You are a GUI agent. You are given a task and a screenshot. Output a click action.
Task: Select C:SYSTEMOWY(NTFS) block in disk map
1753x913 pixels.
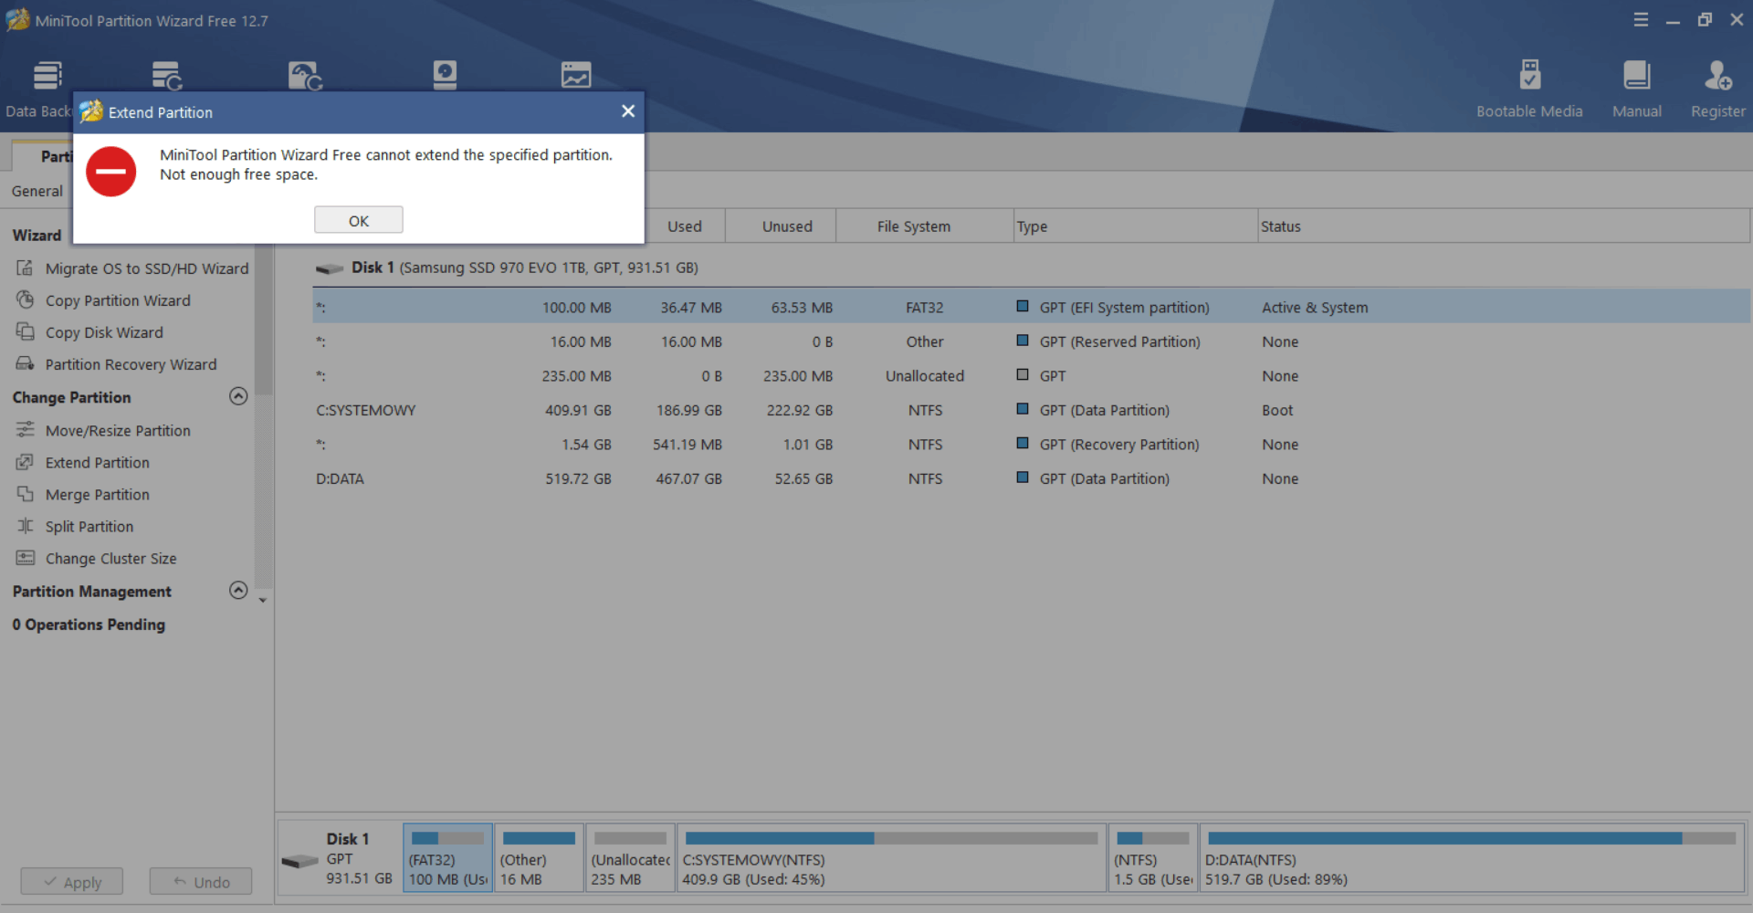tap(891, 858)
